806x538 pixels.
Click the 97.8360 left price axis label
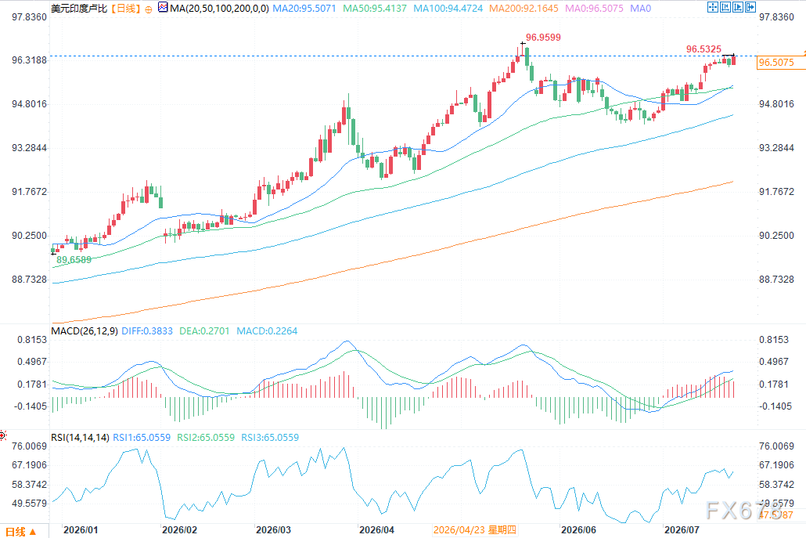[29, 17]
